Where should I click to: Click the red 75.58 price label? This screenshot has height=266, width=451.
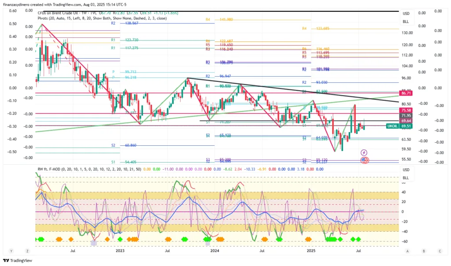pos(406,110)
